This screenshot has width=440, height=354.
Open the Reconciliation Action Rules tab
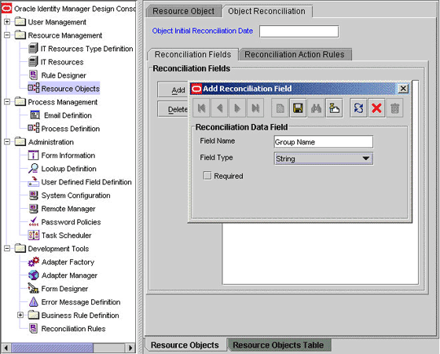click(x=295, y=54)
